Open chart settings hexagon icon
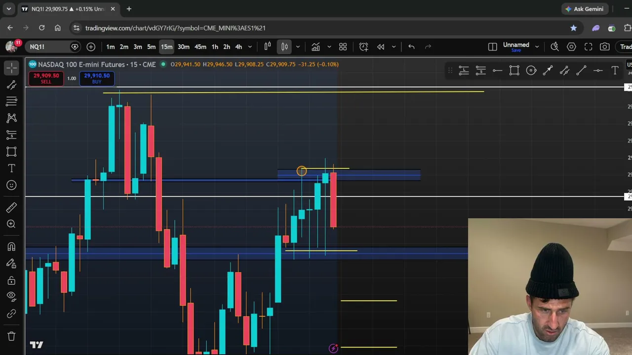The height and width of the screenshot is (355, 632). click(572, 47)
